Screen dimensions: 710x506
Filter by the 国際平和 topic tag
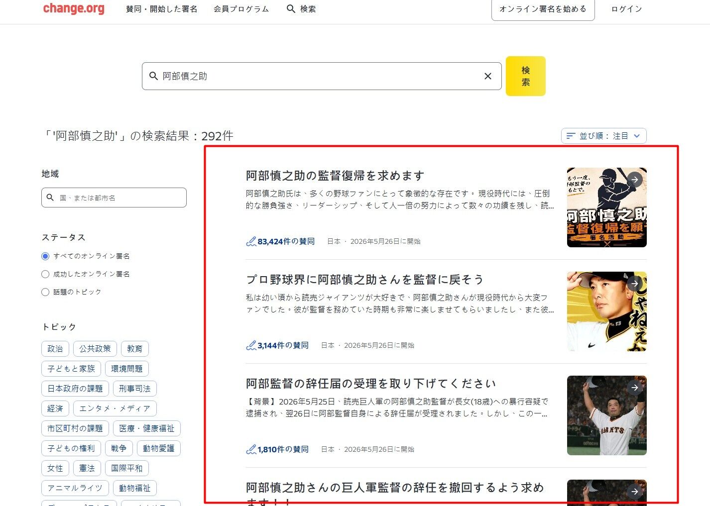(127, 468)
